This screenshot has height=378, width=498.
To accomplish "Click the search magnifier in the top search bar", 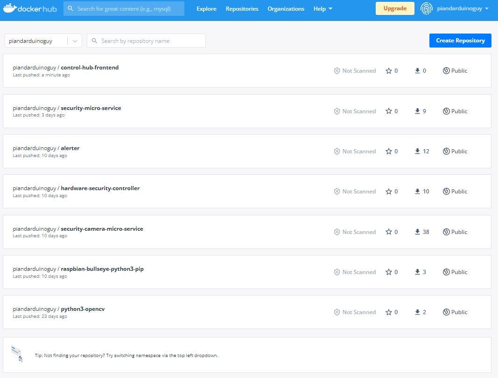I will tap(70, 8).
